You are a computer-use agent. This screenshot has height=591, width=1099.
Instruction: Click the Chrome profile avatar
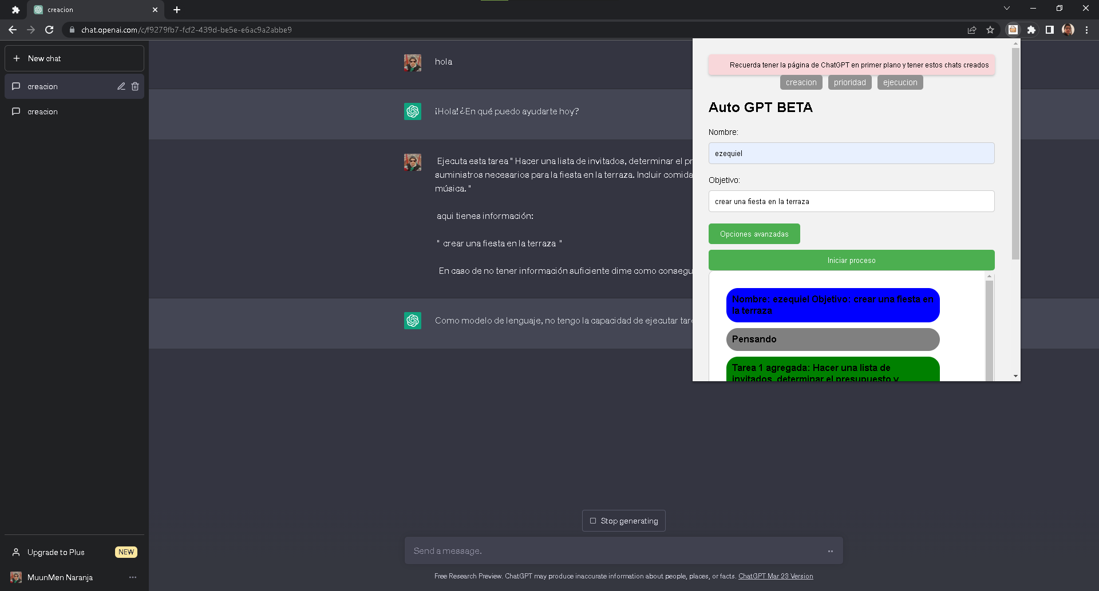click(1068, 30)
